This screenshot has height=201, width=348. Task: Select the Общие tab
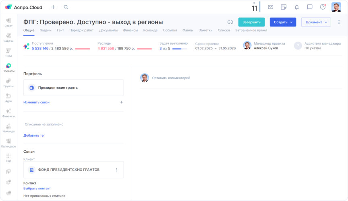coord(29,31)
